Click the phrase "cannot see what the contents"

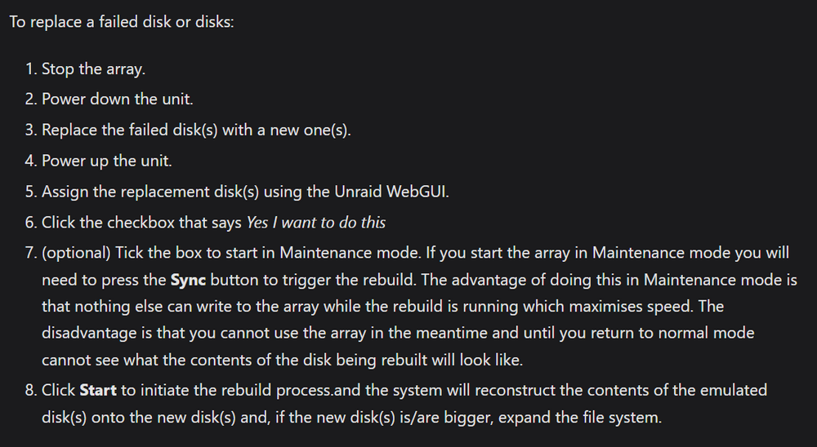[136, 360]
